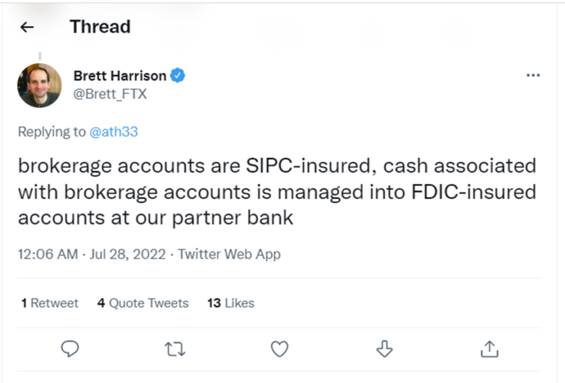The image size is (565, 383).
Task: Click the Thread header title
Action: point(100,27)
